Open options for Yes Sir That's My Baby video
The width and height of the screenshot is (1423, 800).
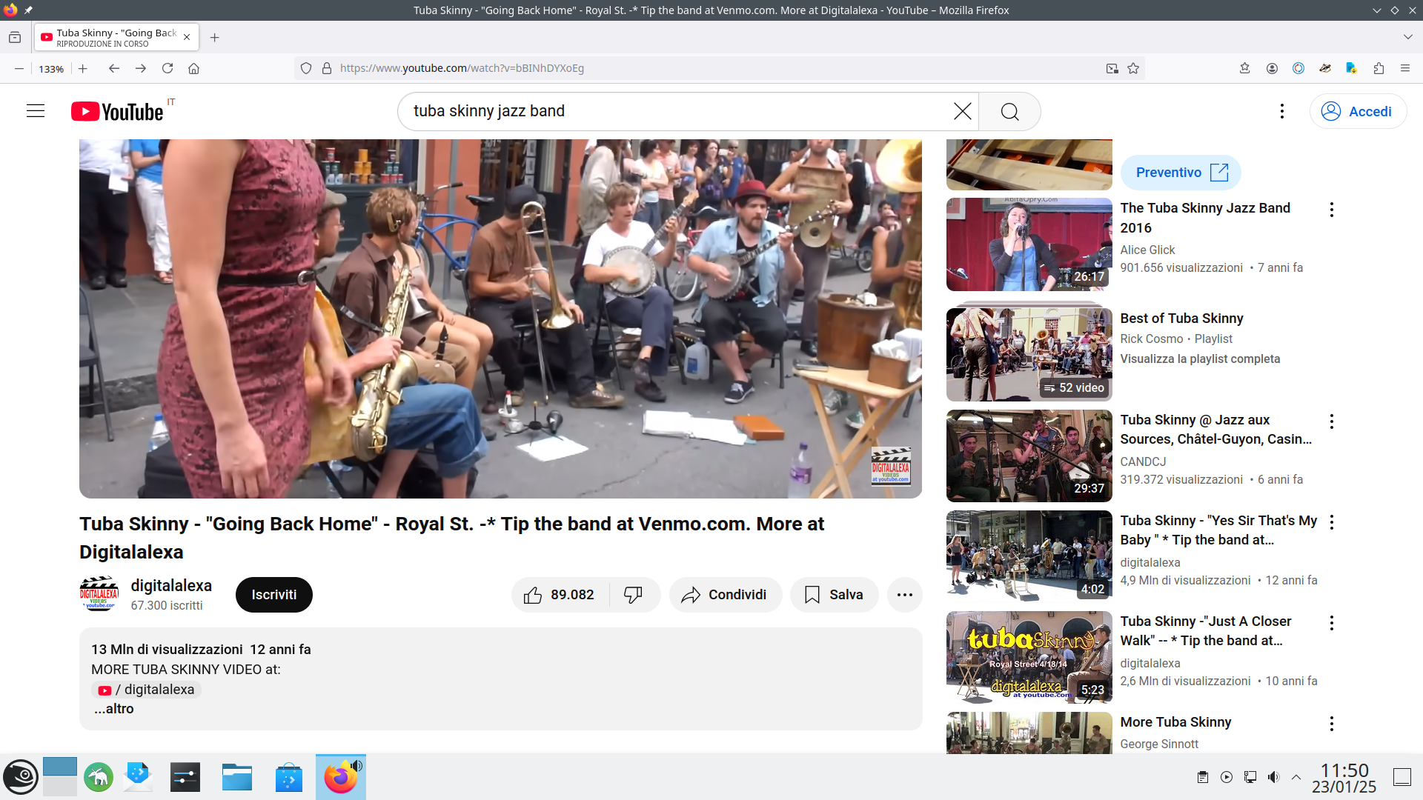coord(1331,522)
